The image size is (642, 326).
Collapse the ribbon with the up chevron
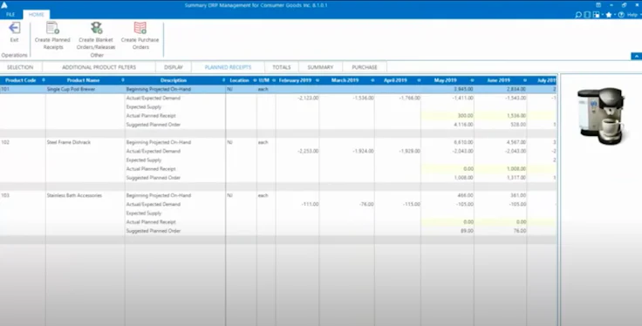pos(637,56)
